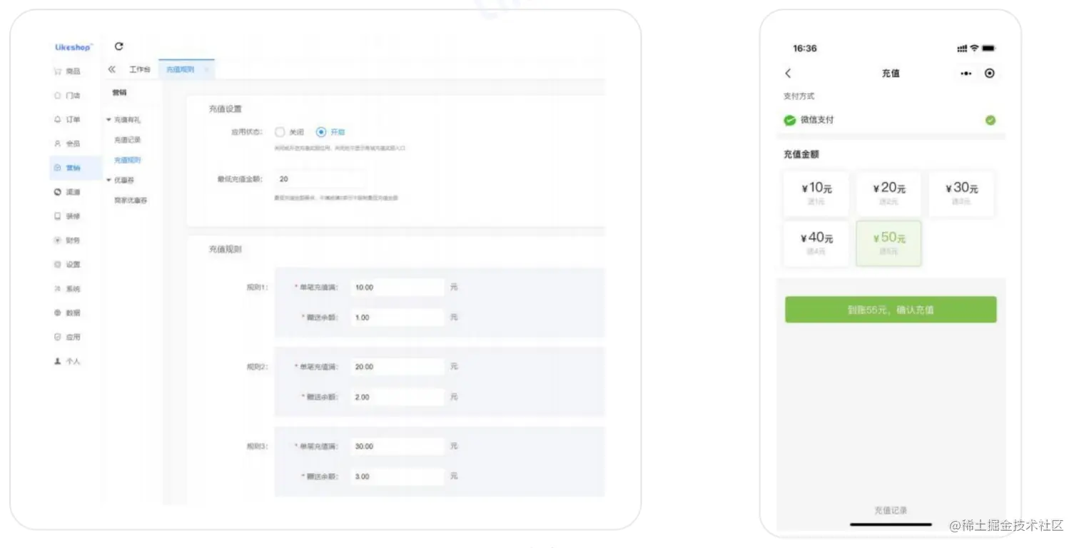
Task: Choose the ¥10元 recharge amount card
Action: click(816, 194)
